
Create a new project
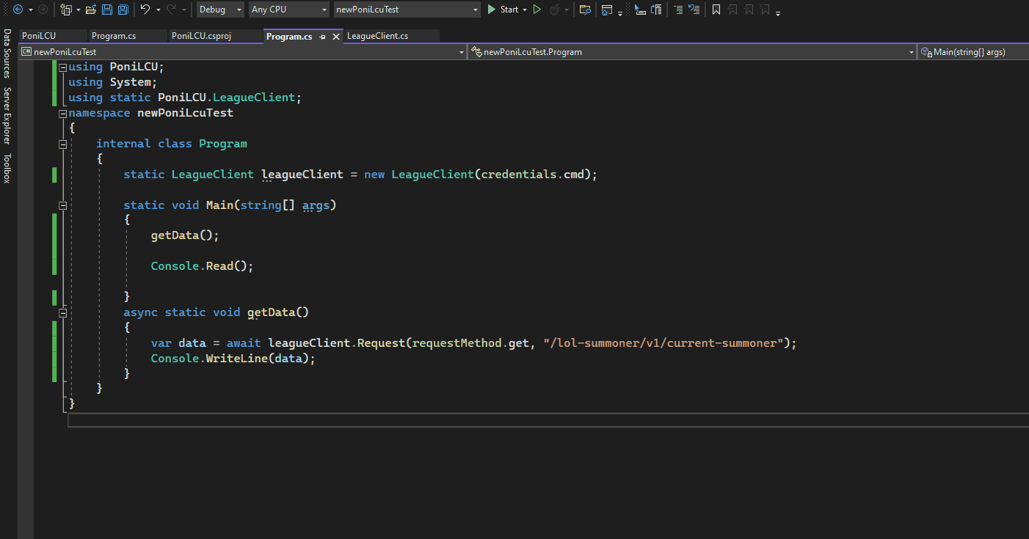[66, 9]
